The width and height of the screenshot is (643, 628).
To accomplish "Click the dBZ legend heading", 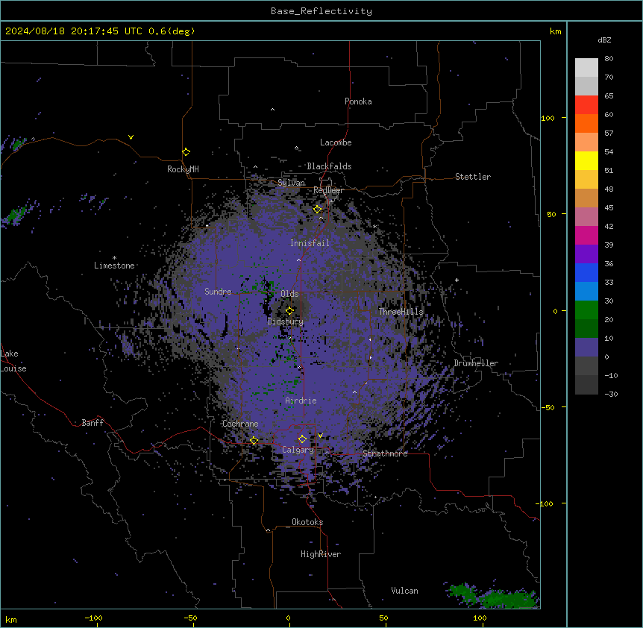I will 604,40.
